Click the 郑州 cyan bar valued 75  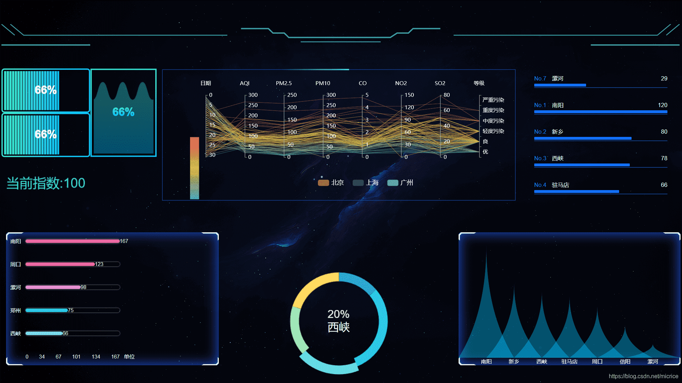(x=47, y=310)
